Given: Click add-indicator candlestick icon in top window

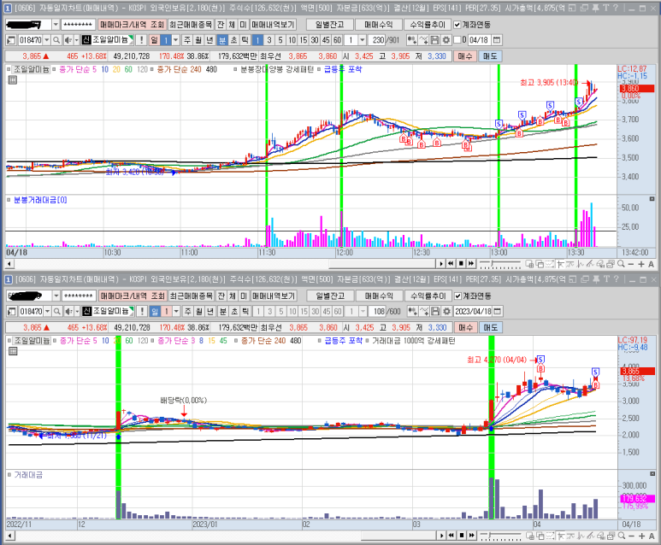Looking at the screenshot, I should click(412, 40).
